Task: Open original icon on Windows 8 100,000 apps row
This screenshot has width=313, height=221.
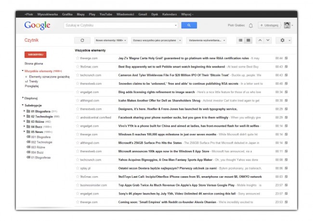Action: point(286,134)
